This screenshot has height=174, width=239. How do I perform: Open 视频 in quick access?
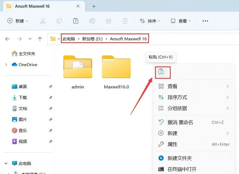coord(19,141)
